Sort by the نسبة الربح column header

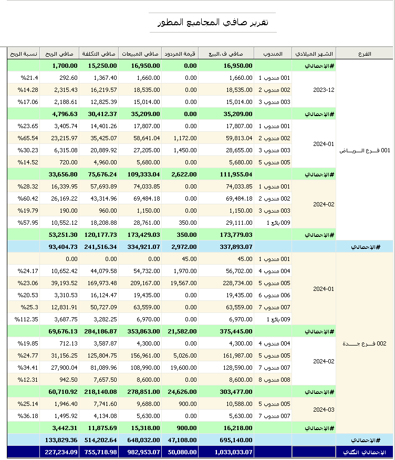[24, 54]
